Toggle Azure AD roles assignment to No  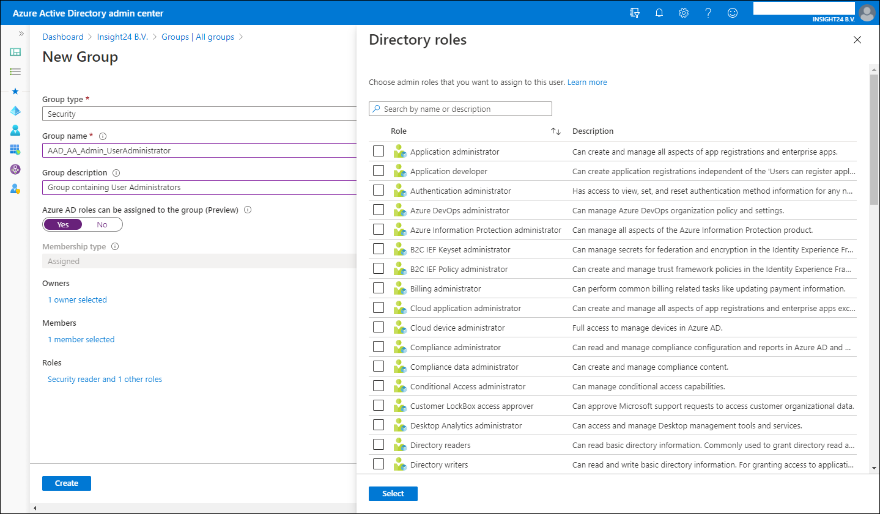click(x=102, y=224)
